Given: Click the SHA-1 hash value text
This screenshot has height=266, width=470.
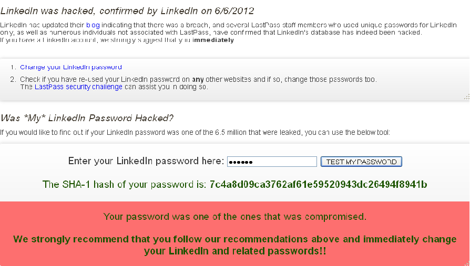Looking at the screenshot, I should click(x=318, y=184).
